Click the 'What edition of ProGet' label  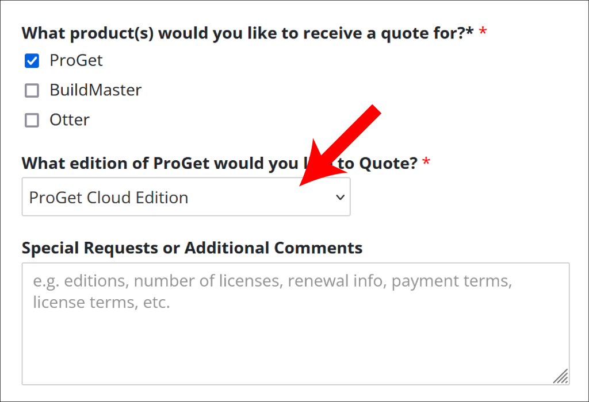[155, 164]
